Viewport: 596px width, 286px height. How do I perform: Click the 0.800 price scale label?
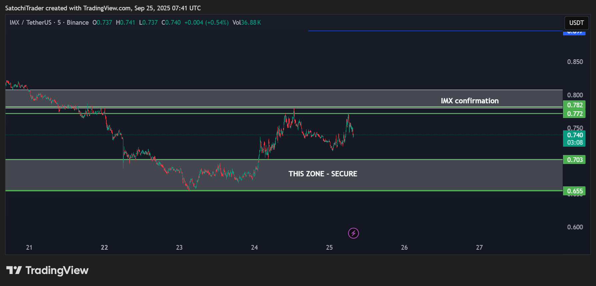(575, 95)
